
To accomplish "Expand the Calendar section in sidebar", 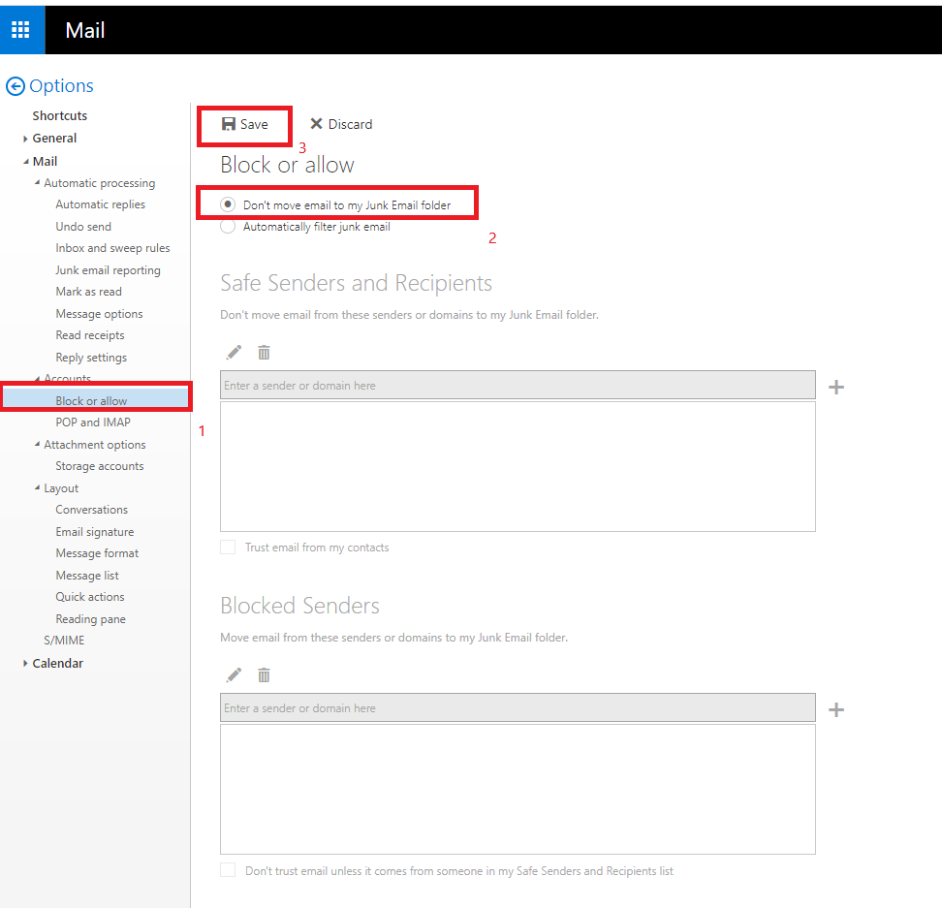I will 25,664.
